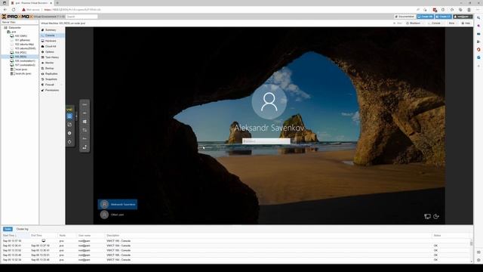Send Esc key from noVNC extra keys

pos(85,139)
